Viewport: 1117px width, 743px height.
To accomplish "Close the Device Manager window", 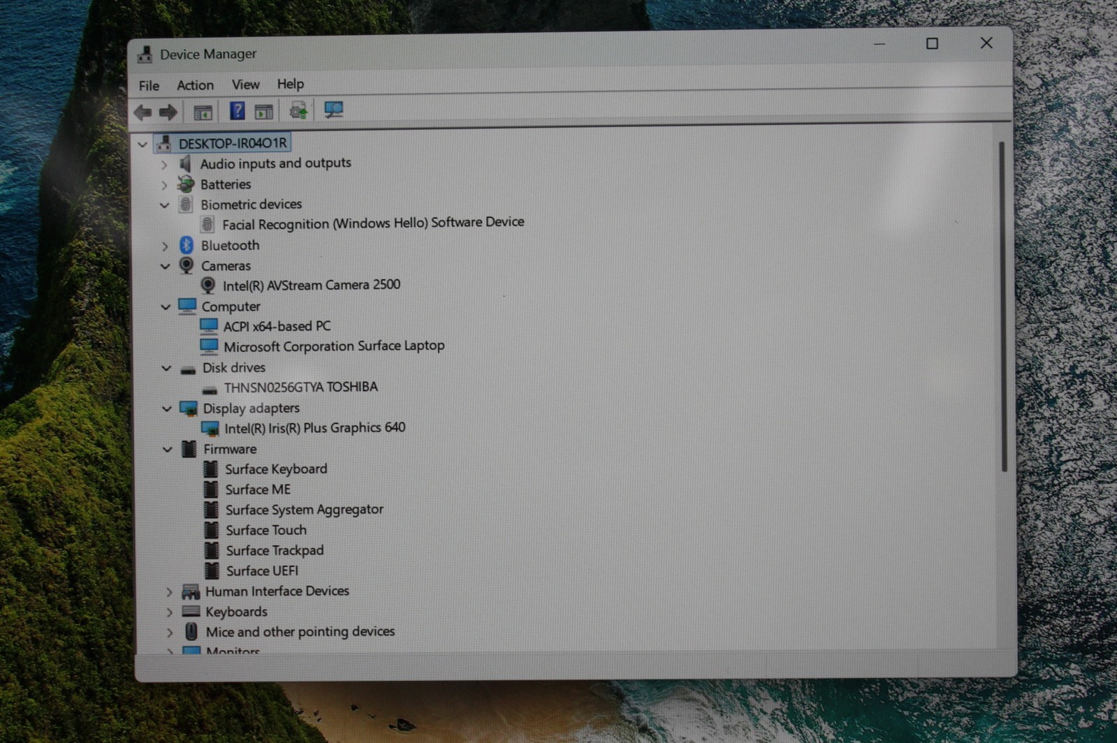I will pos(986,43).
